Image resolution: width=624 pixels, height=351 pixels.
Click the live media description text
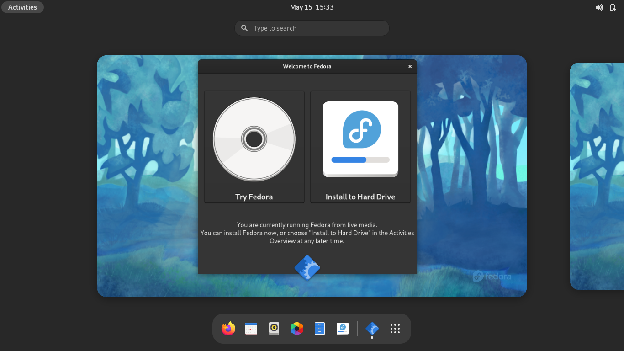pyautogui.click(x=307, y=233)
